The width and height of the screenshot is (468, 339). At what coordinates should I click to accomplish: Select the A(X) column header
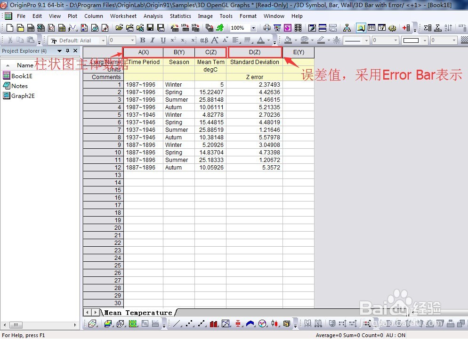143,52
